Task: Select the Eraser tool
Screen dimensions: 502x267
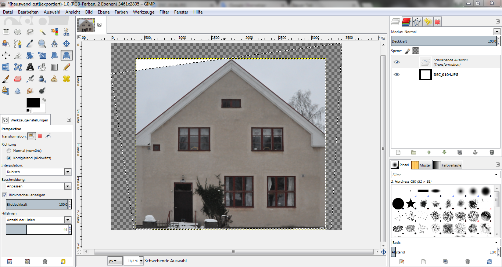Action: point(18,79)
